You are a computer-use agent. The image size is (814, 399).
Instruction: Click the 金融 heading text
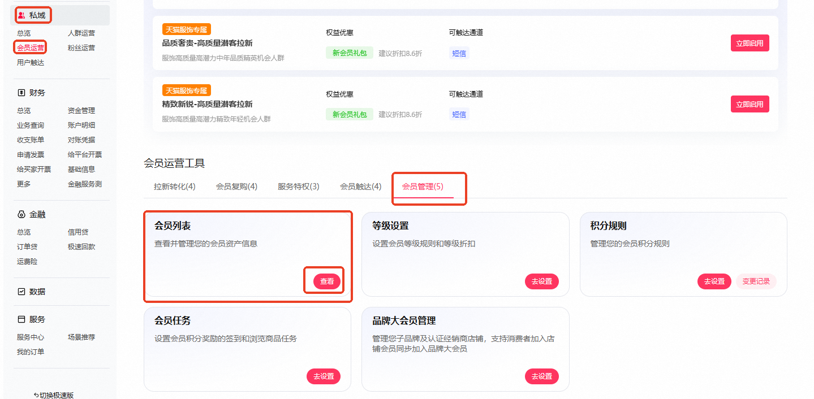point(37,215)
